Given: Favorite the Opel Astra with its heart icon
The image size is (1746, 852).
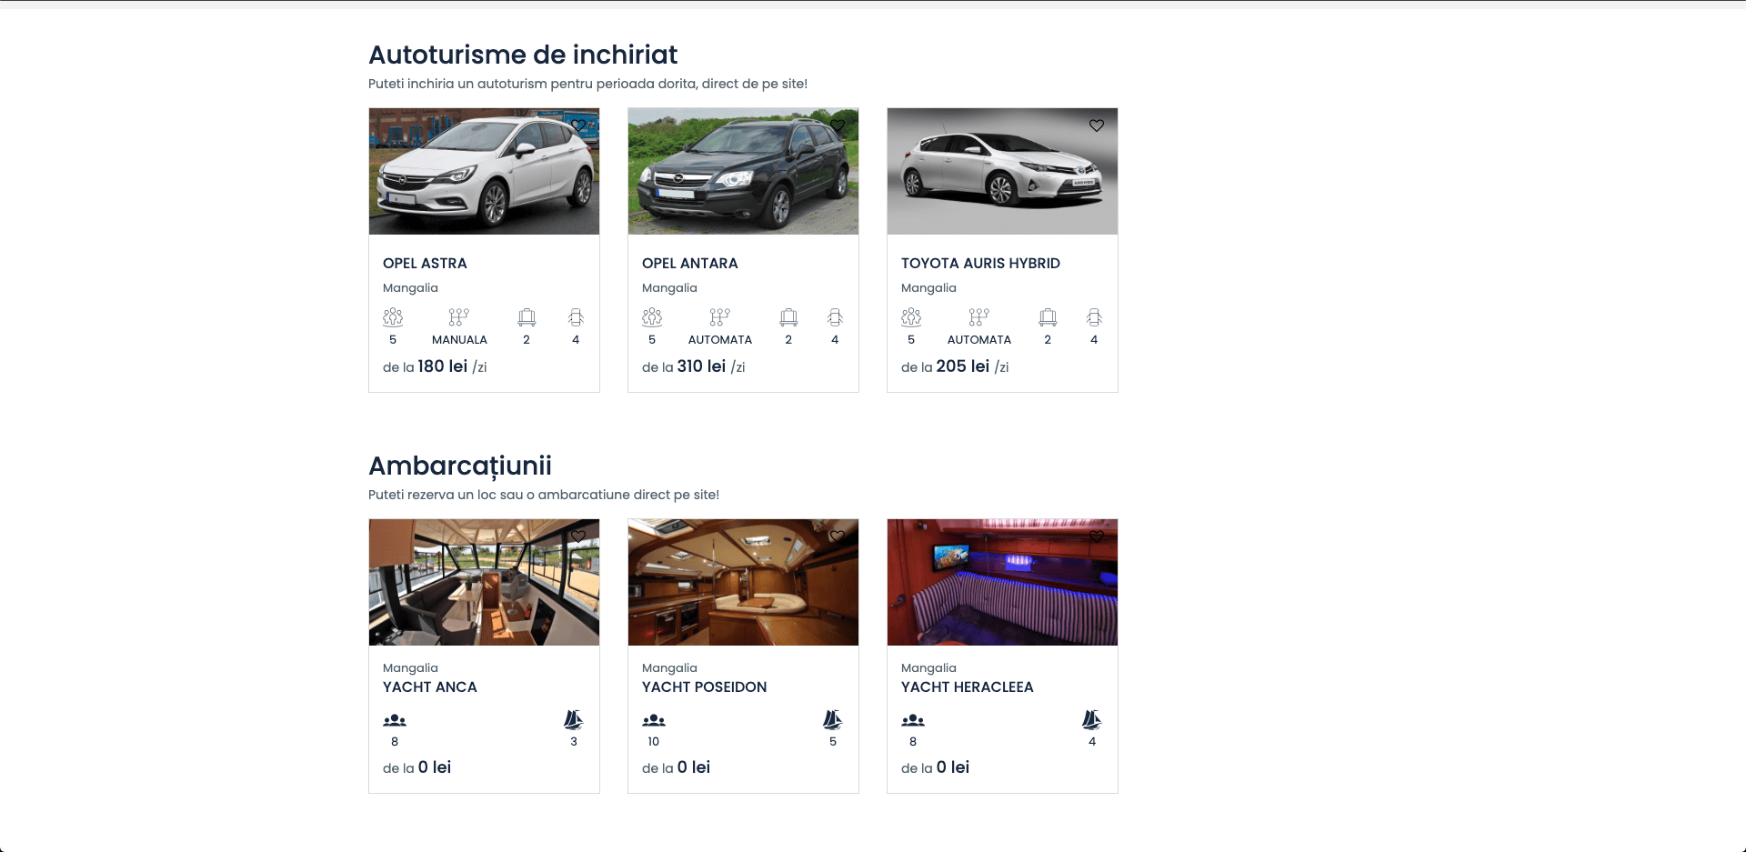Looking at the screenshot, I should 578,125.
